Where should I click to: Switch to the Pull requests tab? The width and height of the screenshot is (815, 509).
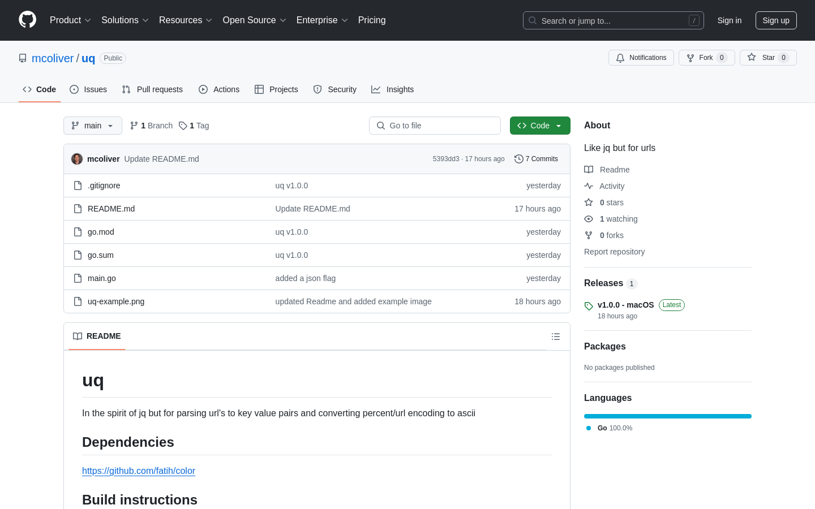152,89
